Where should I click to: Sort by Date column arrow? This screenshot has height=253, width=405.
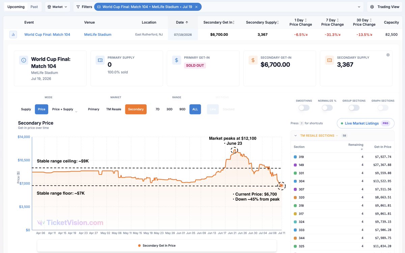pyautogui.click(x=187, y=22)
